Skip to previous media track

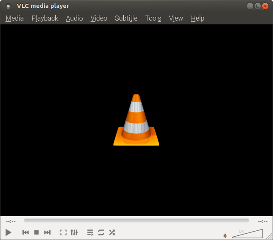pos(26,232)
